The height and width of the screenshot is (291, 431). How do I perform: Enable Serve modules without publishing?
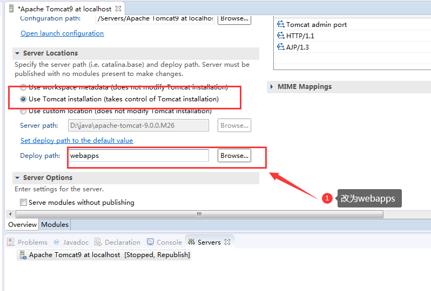(x=23, y=203)
